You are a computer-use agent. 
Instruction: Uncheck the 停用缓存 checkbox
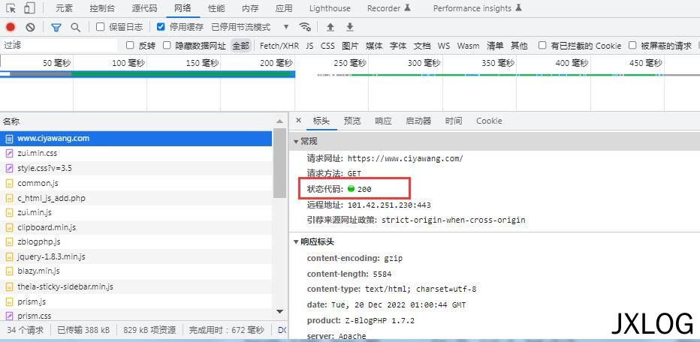coord(161,27)
